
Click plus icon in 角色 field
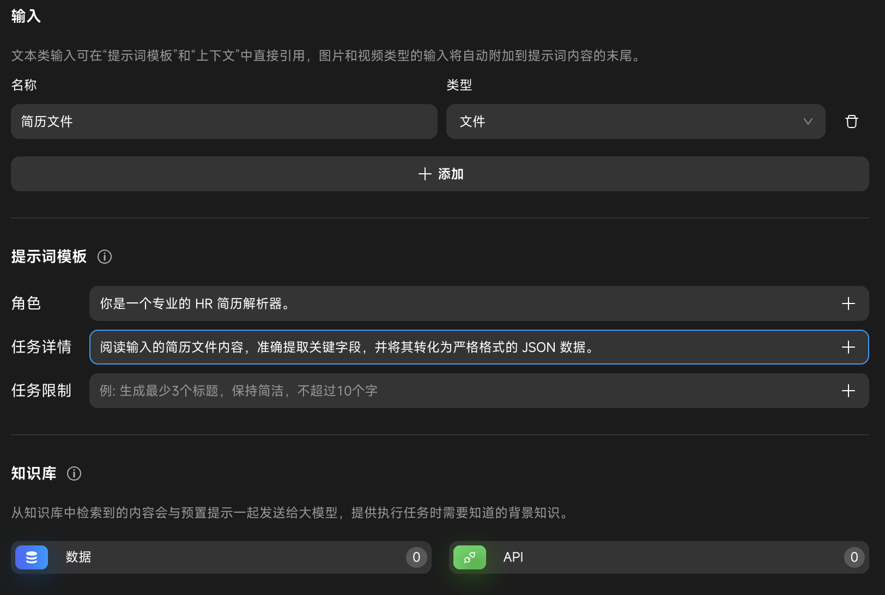[848, 303]
